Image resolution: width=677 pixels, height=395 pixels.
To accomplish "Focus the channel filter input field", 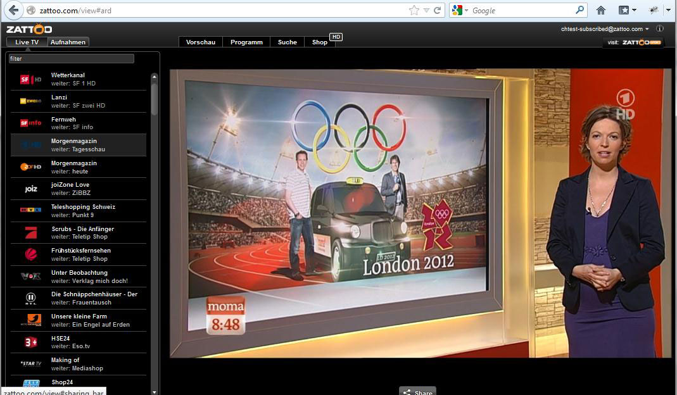I will click(71, 58).
